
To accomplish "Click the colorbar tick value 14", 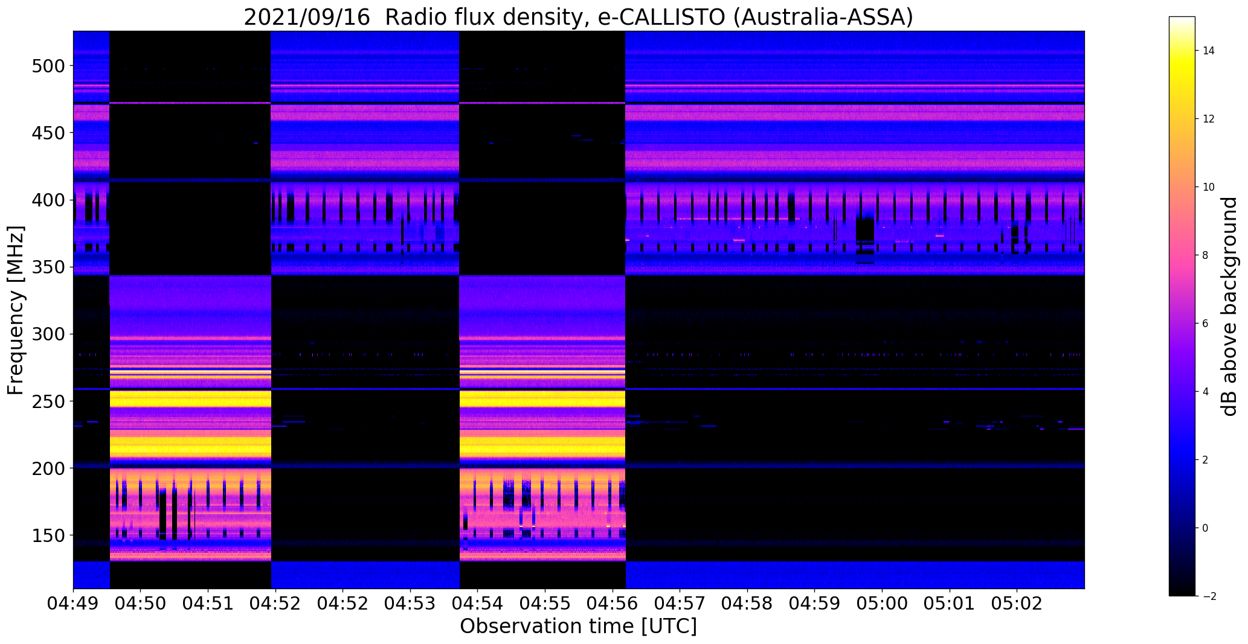I will (1209, 51).
